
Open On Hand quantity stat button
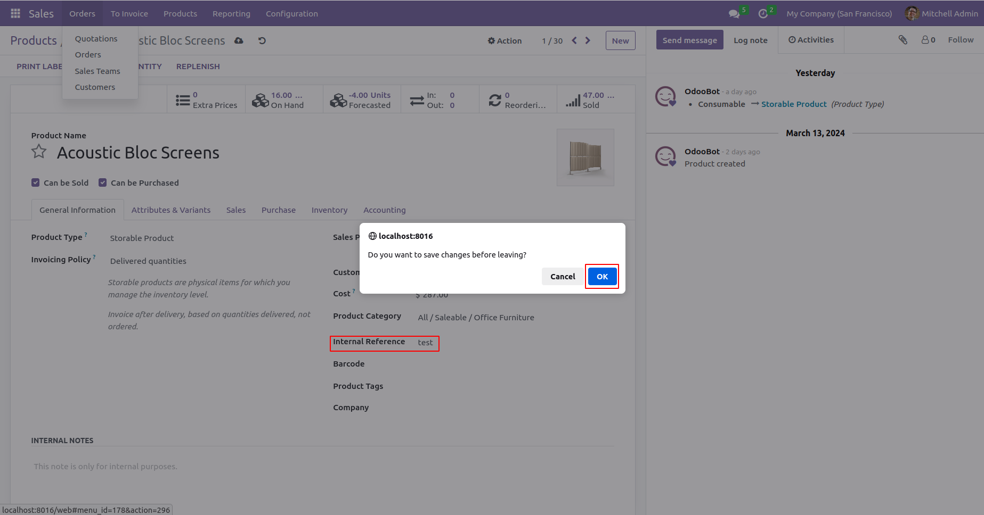[x=284, y=100]
